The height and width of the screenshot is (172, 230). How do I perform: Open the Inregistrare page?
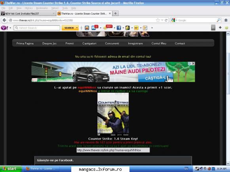(x=135, y=43)
